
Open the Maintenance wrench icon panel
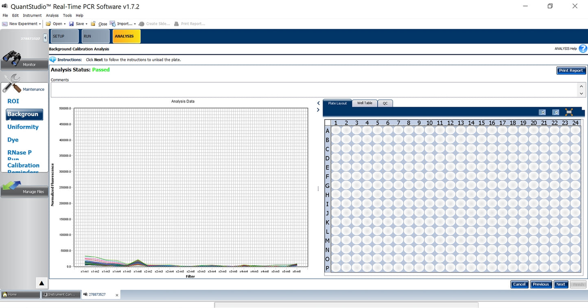[12, 83]
